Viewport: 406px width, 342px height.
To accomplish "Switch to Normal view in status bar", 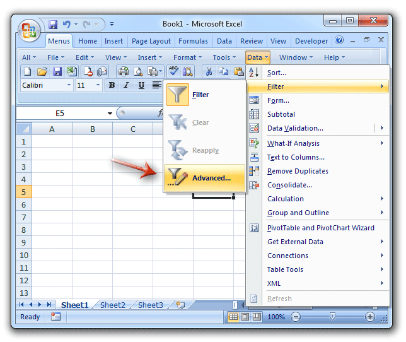I will coord(233,317).
